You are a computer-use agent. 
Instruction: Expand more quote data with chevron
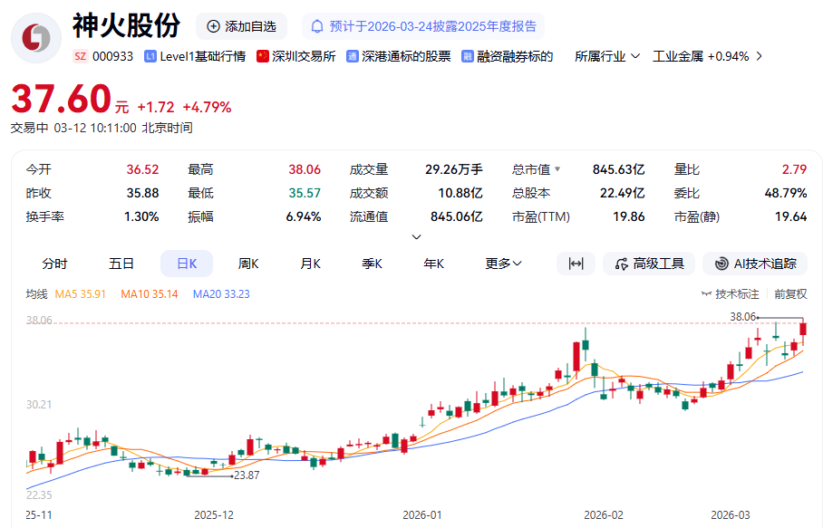[x=416, y=237]
